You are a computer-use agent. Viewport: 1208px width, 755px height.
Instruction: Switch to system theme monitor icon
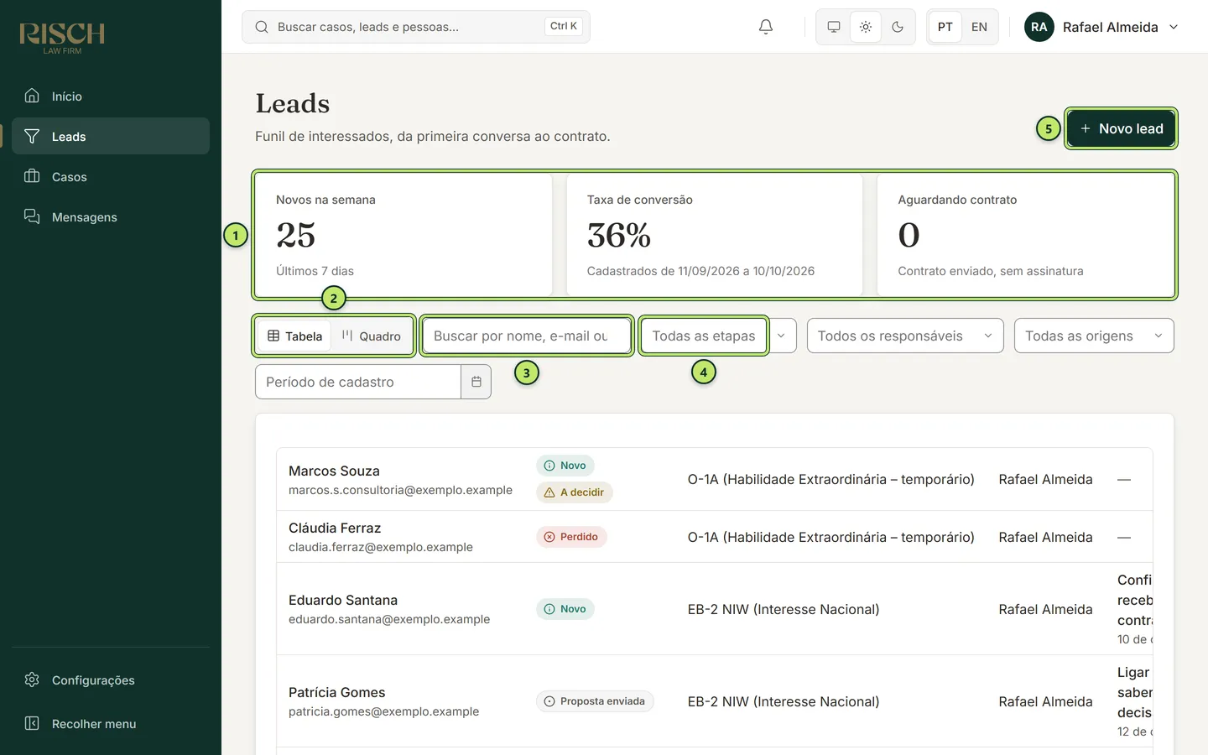pyautogui.click(x=834, y=27)
